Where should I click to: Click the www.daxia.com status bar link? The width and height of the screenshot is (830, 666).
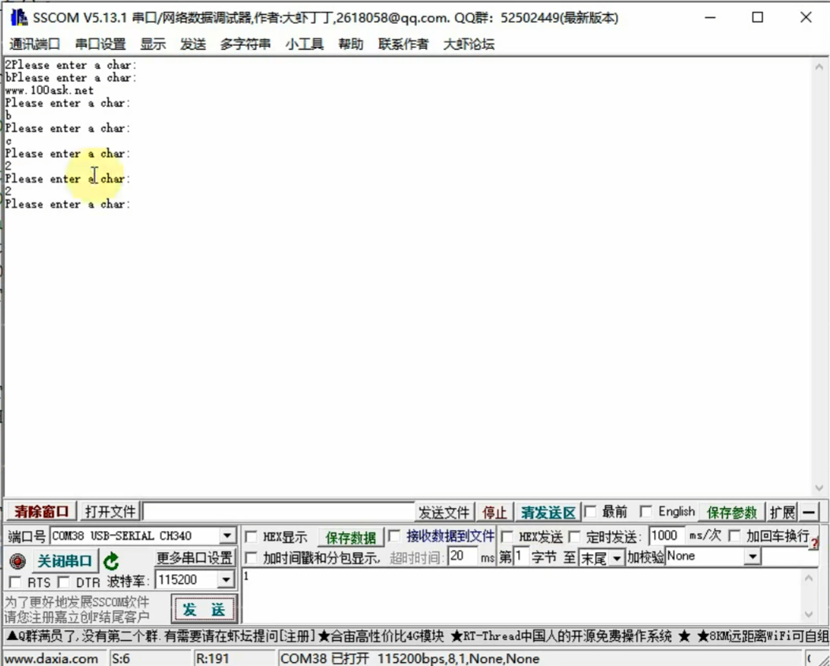[x=51, y=659]
